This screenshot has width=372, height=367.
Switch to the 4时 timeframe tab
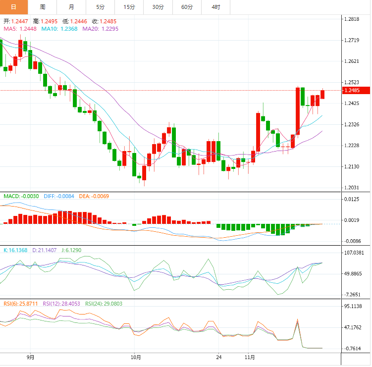pos(216,7)
